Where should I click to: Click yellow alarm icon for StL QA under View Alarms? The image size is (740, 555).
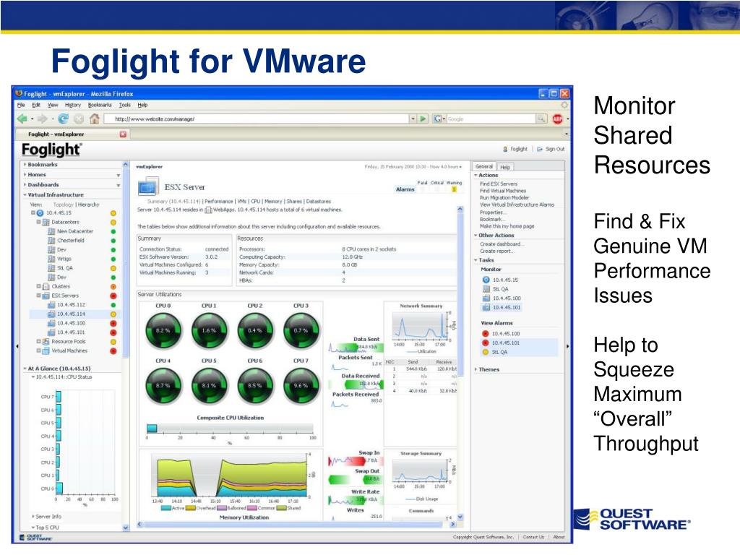pos(485,352)
